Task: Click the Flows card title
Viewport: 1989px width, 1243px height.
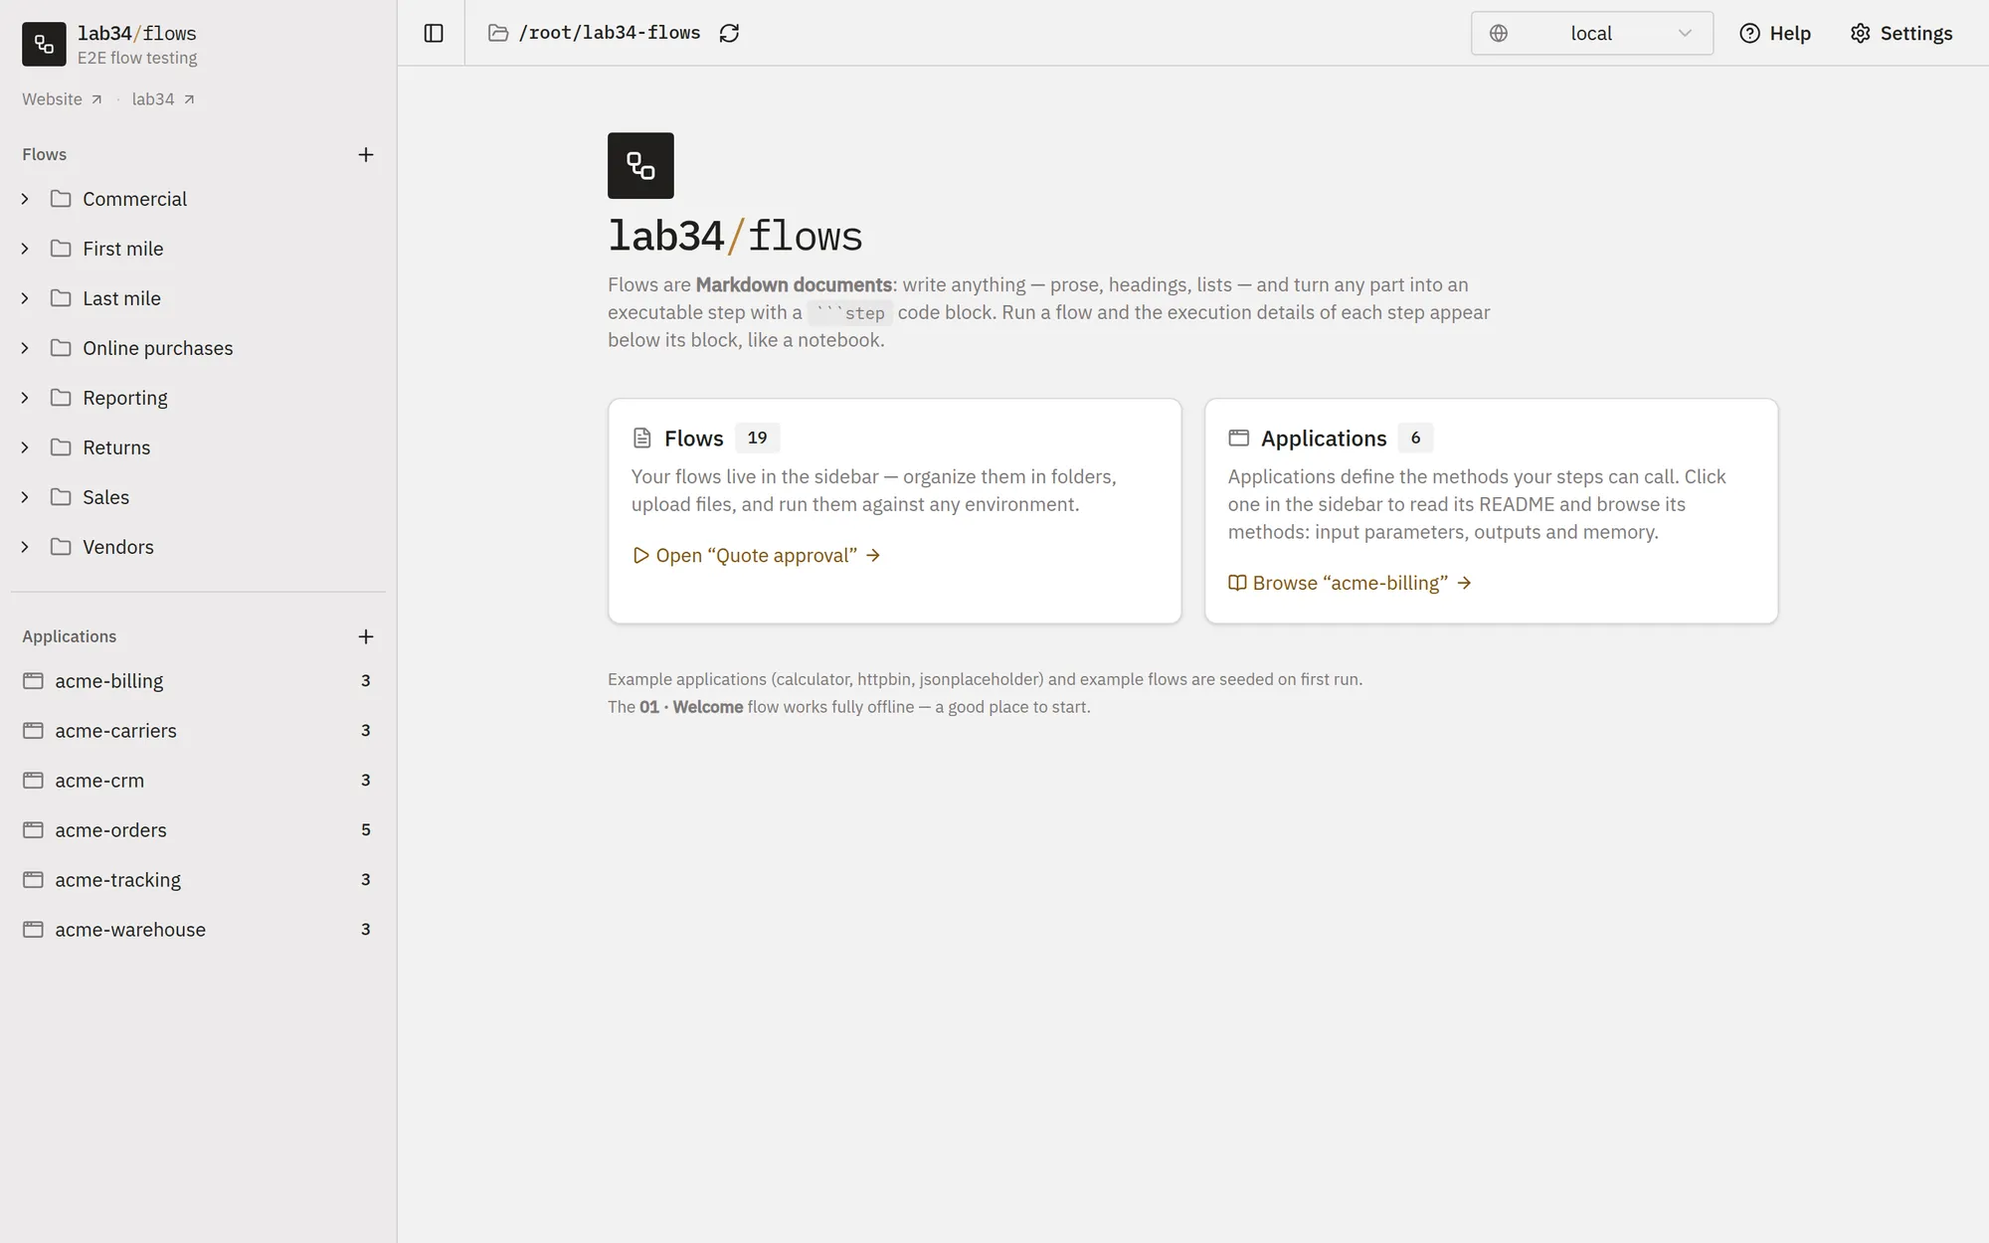Action: pyautogui.click(x=694, y=439)
